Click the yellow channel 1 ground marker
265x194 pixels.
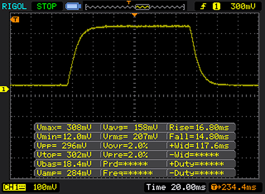coord(4,89)
